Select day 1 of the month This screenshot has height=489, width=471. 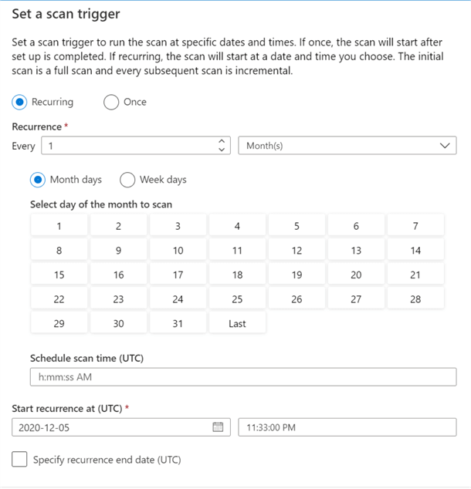(59, 226)
